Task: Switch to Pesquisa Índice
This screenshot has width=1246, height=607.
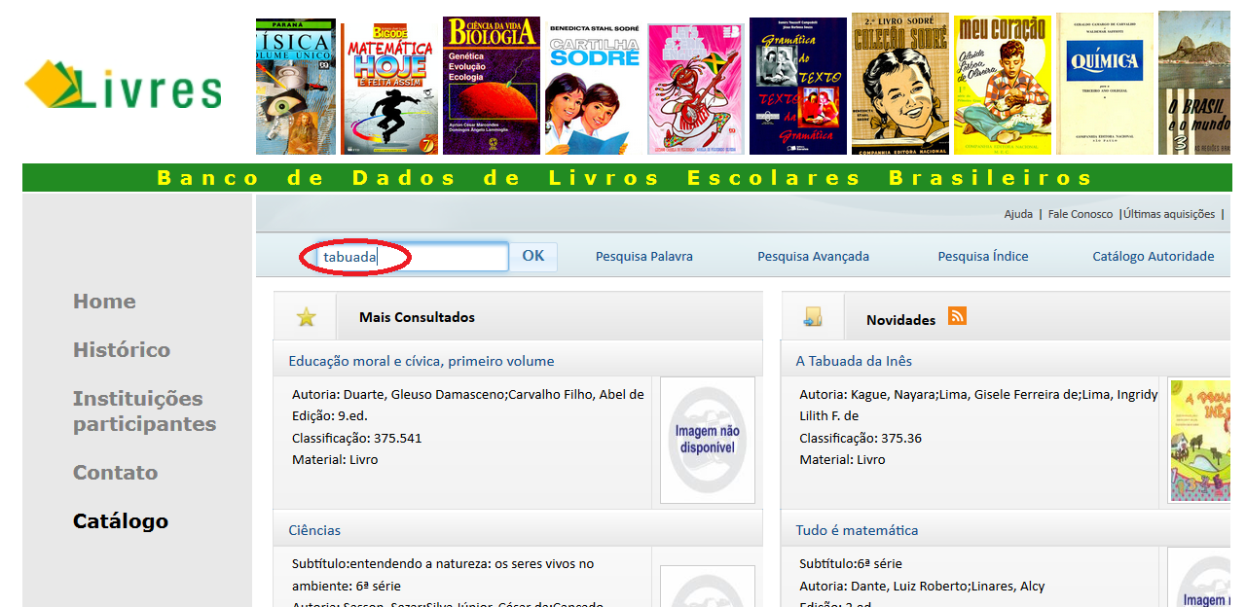Action: [983, 257]
